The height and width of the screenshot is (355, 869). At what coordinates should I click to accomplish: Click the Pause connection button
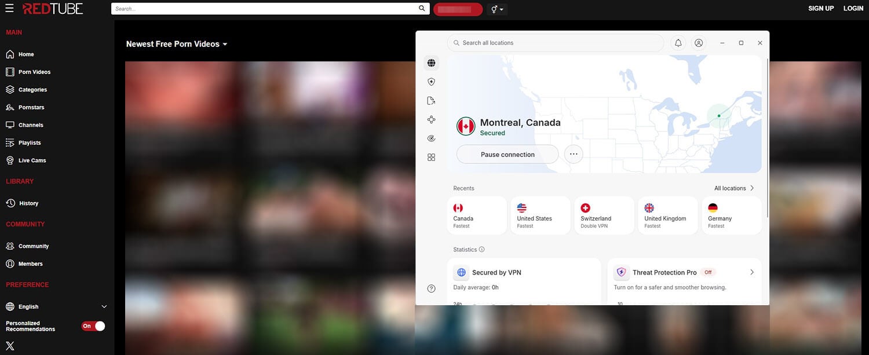[x=507, y=155]
